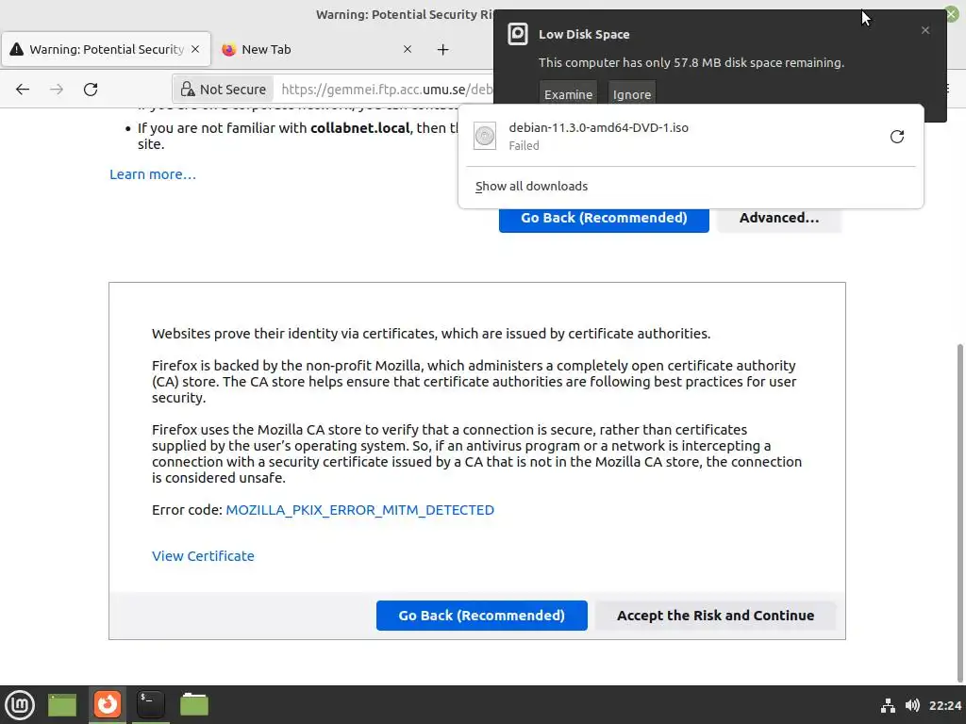The height and width of the screenshot is (724, 966).
Task: Click the Failed download status text
Action: pyautogui.click(x=524, y=145)
